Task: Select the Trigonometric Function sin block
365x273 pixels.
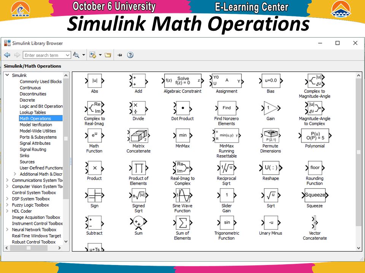Action: [x=227, y=223]
